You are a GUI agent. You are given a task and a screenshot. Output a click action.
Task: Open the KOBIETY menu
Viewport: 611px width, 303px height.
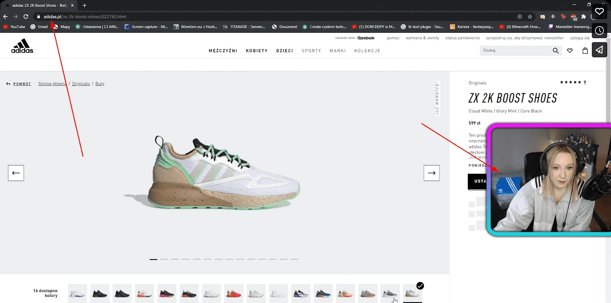(x=257, y=51)
